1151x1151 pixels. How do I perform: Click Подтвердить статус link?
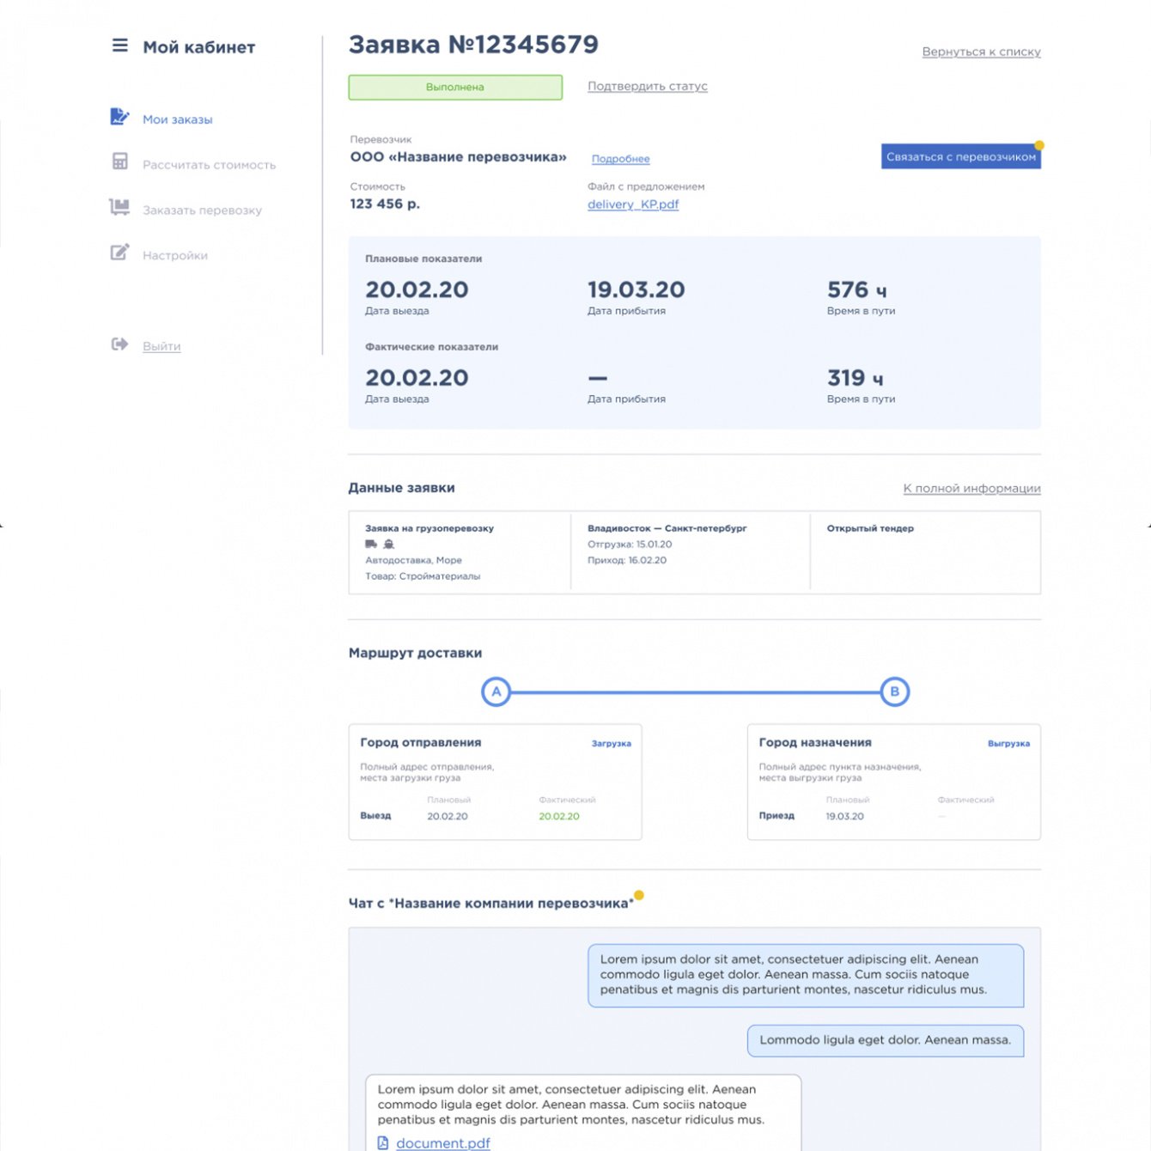click(647, 86)
